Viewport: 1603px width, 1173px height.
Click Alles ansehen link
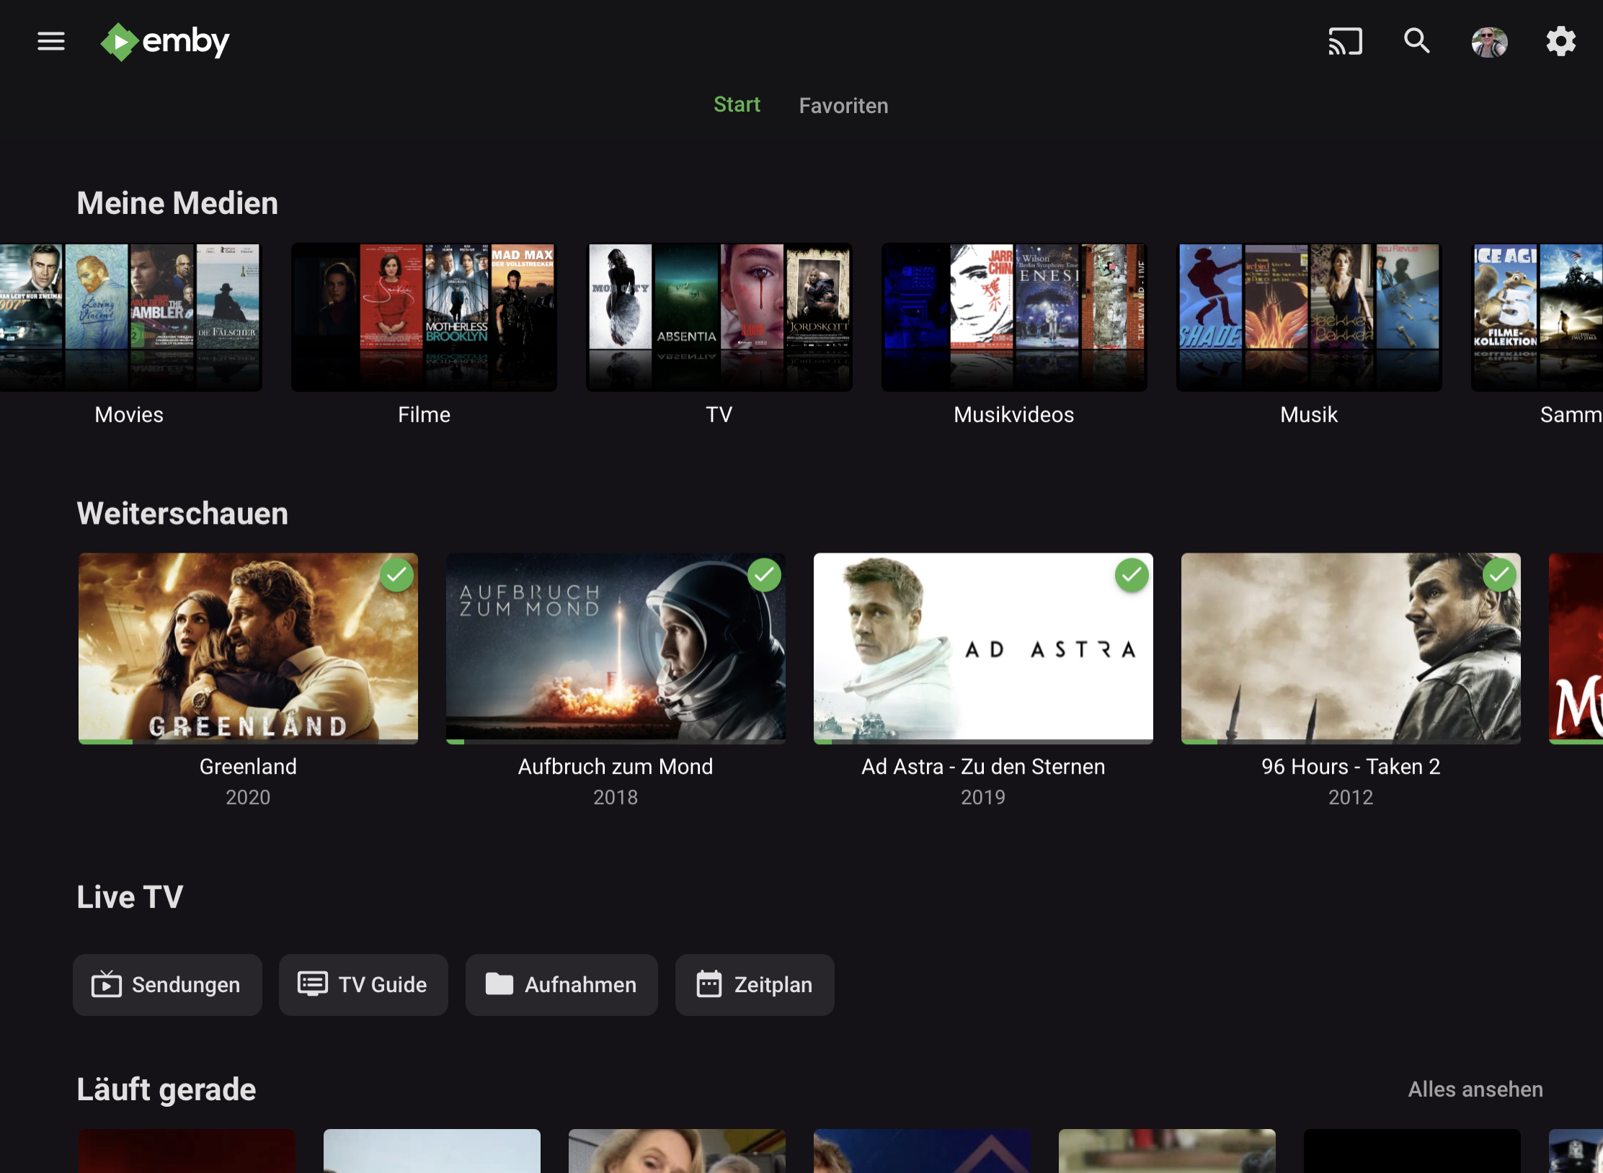coord(1475,1089)
